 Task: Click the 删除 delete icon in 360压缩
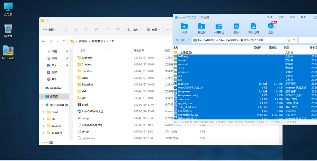tap(236, 26)
